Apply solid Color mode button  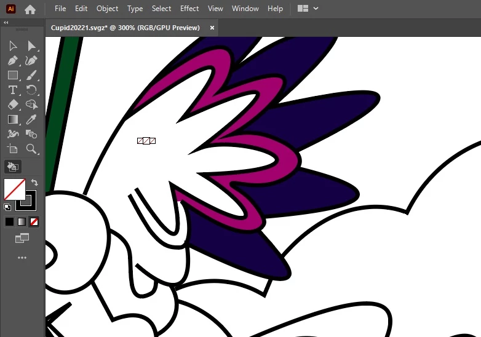tap(9, 221)
